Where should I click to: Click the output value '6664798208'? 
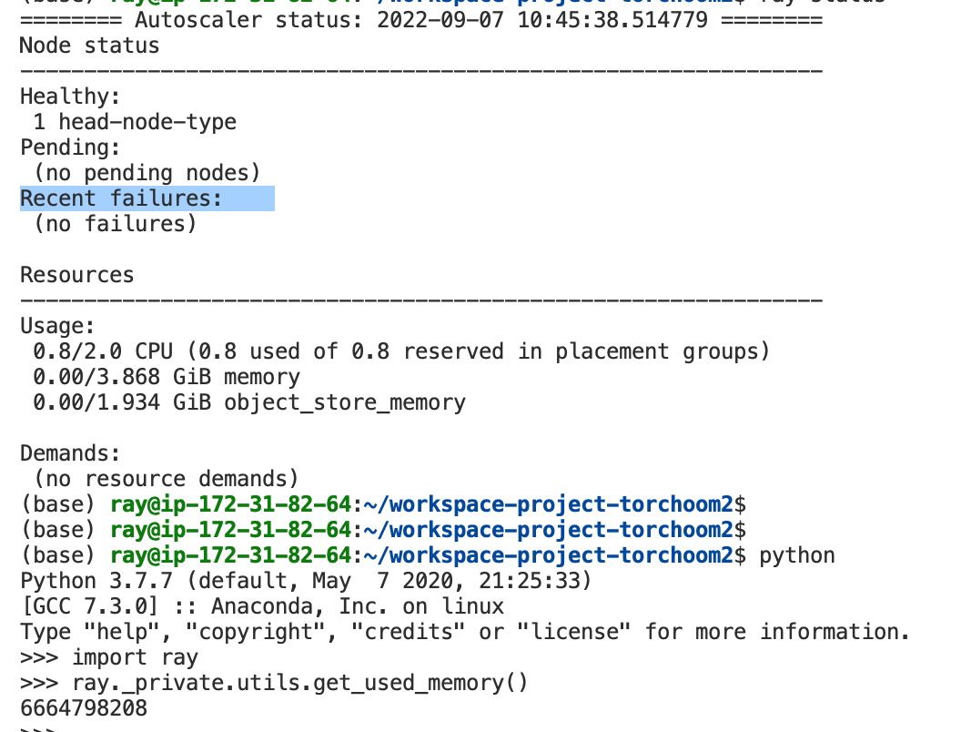[x=84, y=708]
